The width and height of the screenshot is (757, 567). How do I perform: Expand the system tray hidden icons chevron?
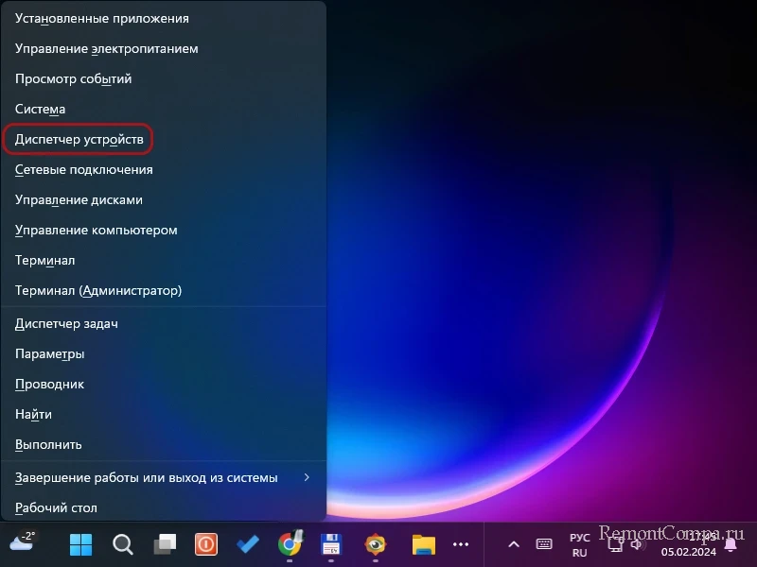(514, 544)
